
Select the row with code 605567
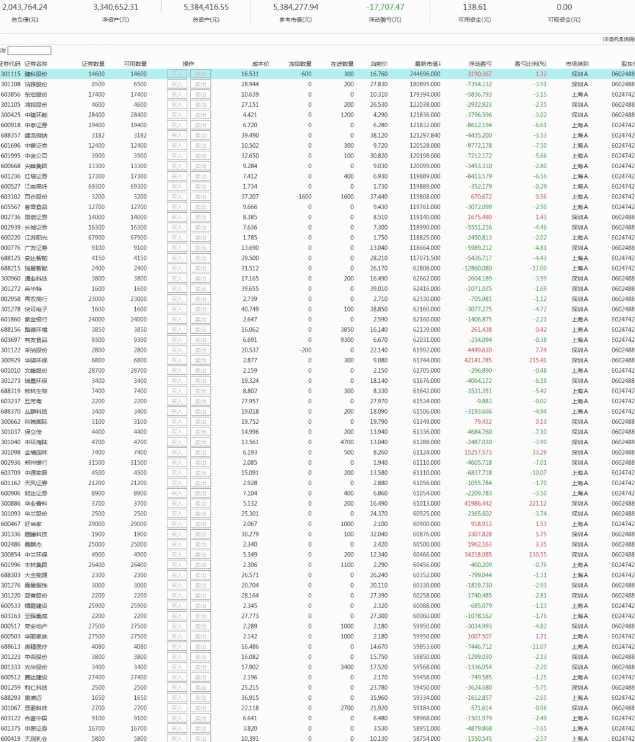317,207
